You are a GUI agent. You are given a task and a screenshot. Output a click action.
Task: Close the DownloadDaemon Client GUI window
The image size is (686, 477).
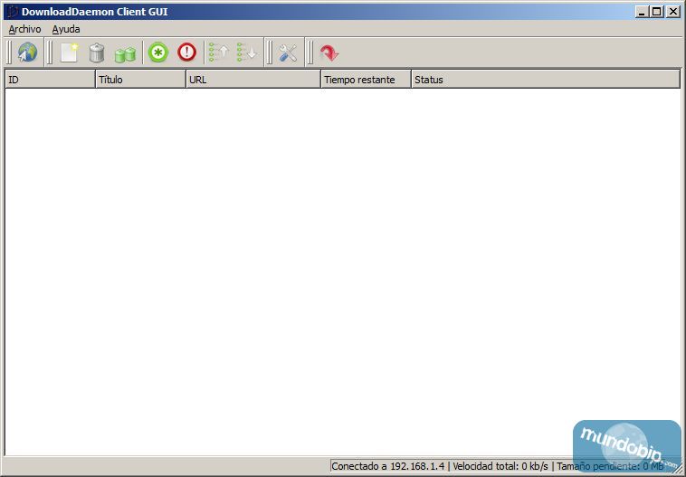coord(672,12)
